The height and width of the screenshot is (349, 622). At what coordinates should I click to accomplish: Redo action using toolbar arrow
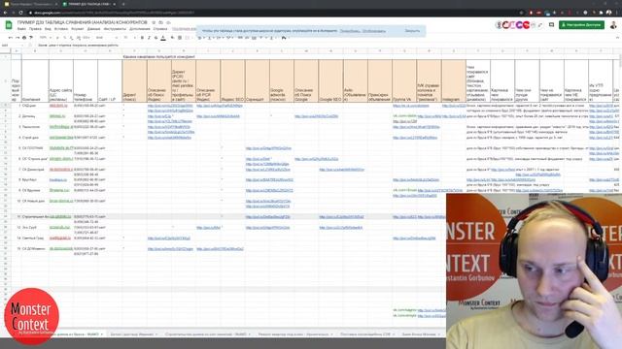(17, 38)
